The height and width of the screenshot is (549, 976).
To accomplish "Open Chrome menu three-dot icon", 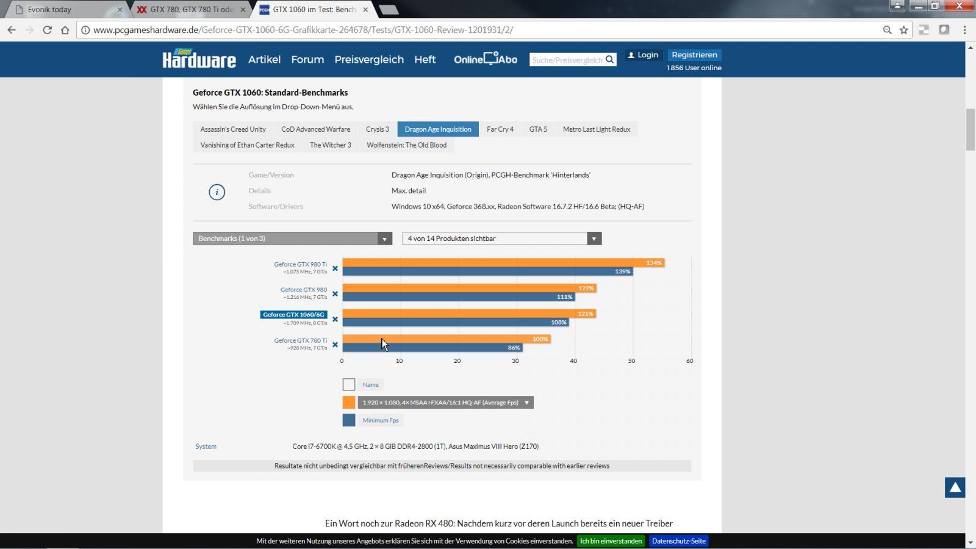I will tap(964, 30).
